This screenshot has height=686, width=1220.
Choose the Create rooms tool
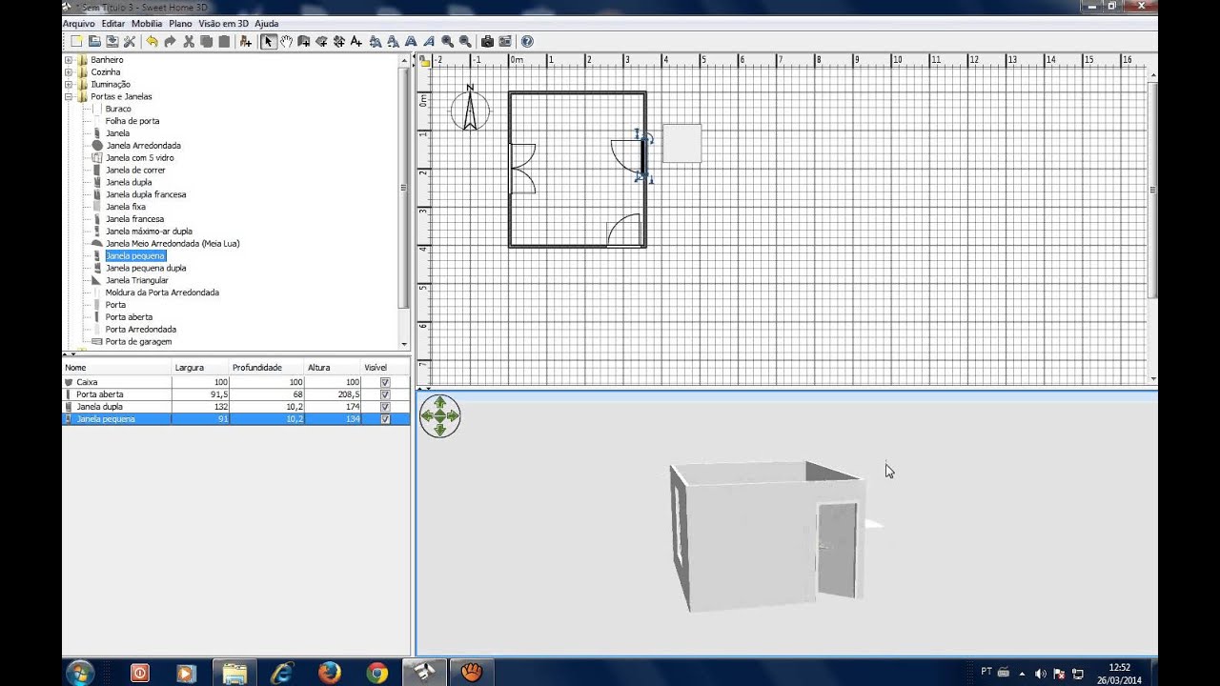click(x=321, y=42)
